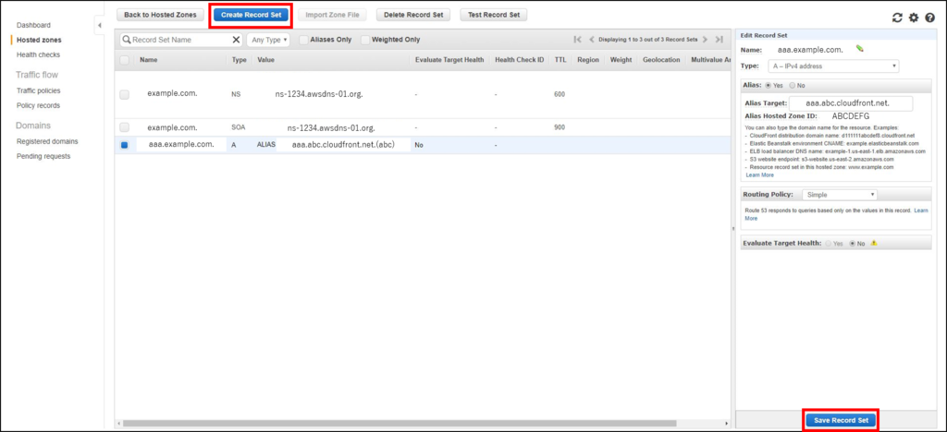Select the example.com NS record checkbox
The height and width of the screenshot is (432, 947).
coord(125,94)
